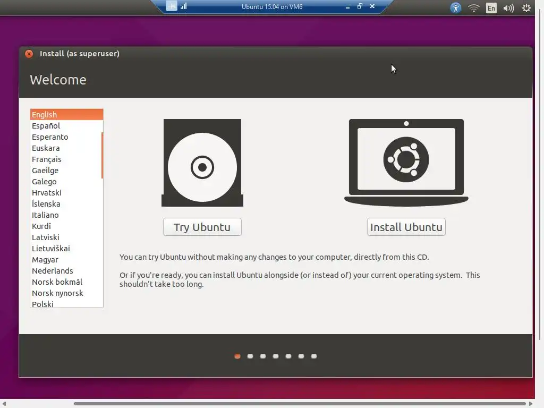Screen dimensions: 544x408
Task: Select Euskara in the language list
Action: coord(66,148)
